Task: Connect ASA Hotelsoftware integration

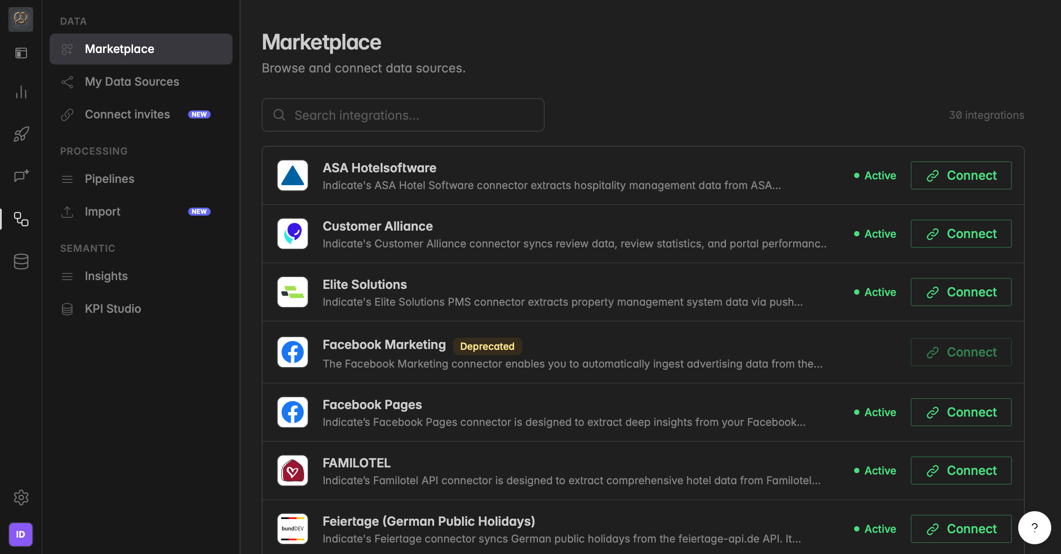Action: coord(961,175)
